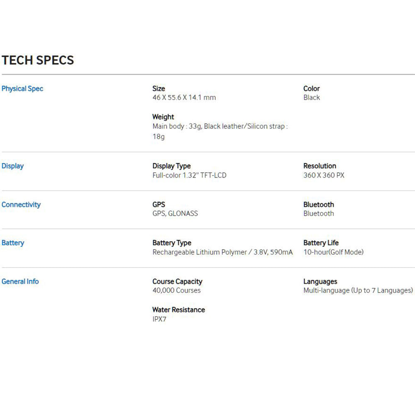Click the bold Bluetooth label
This screenshot has width=415, height=415.
[x=318, y=204]
